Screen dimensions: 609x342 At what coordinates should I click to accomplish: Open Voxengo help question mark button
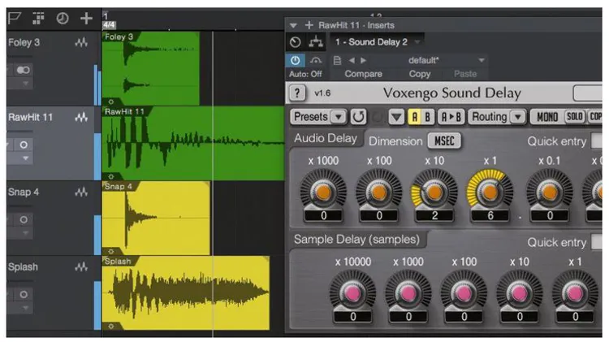[x=297, y=93]
